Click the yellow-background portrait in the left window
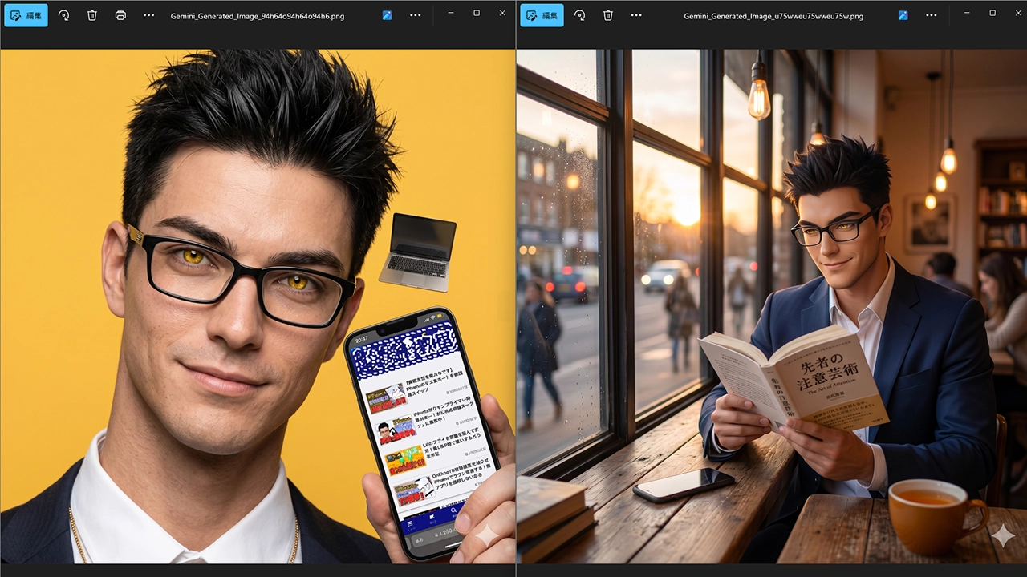Image resolution: width=1027 pixels, height=577 pixels. pos(258,306)
